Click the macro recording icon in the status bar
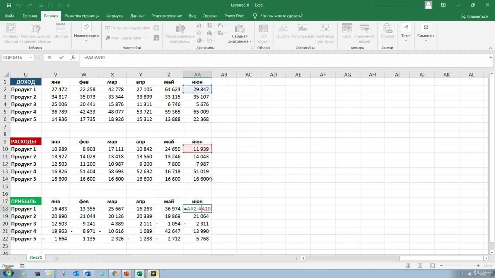Viewport: 495px width, 278px height. 22,266
